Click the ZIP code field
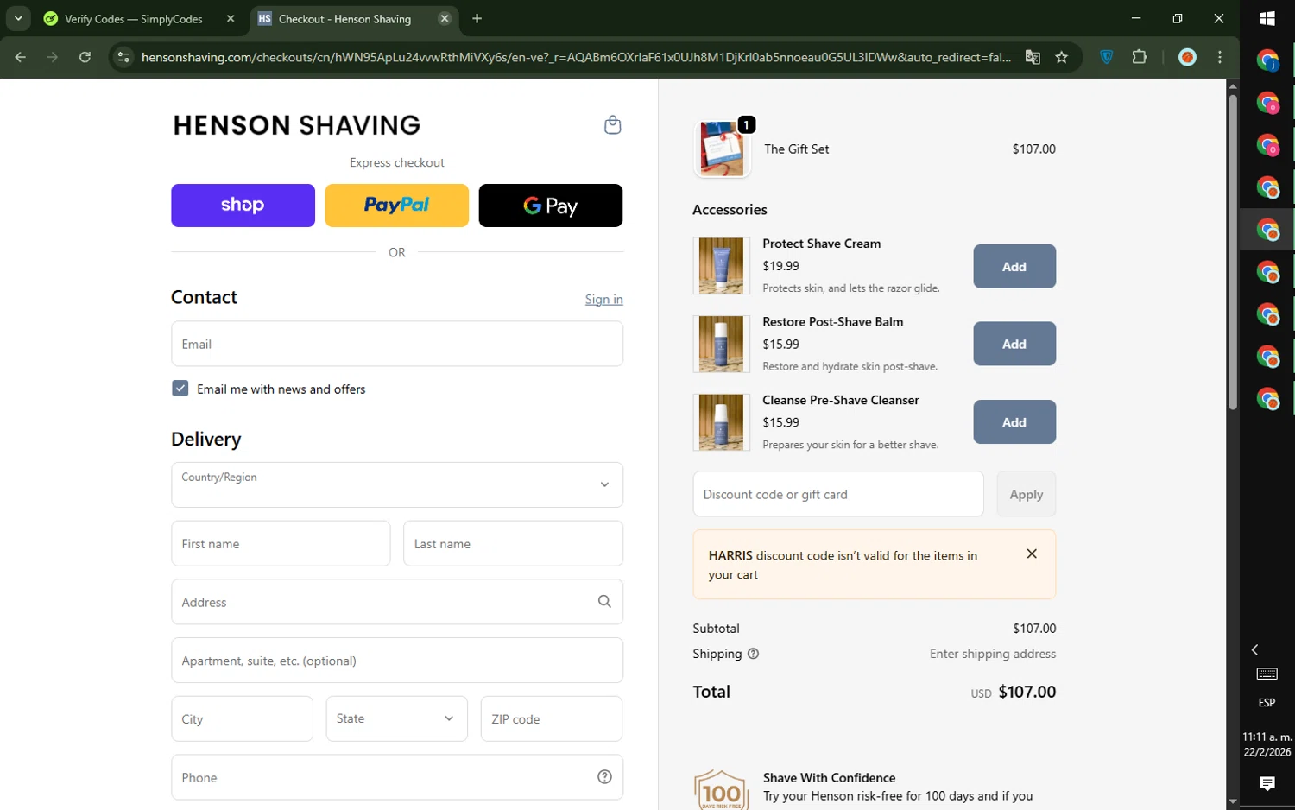The height and width of the screenshot is (810, 1295). tap(552, 718)
